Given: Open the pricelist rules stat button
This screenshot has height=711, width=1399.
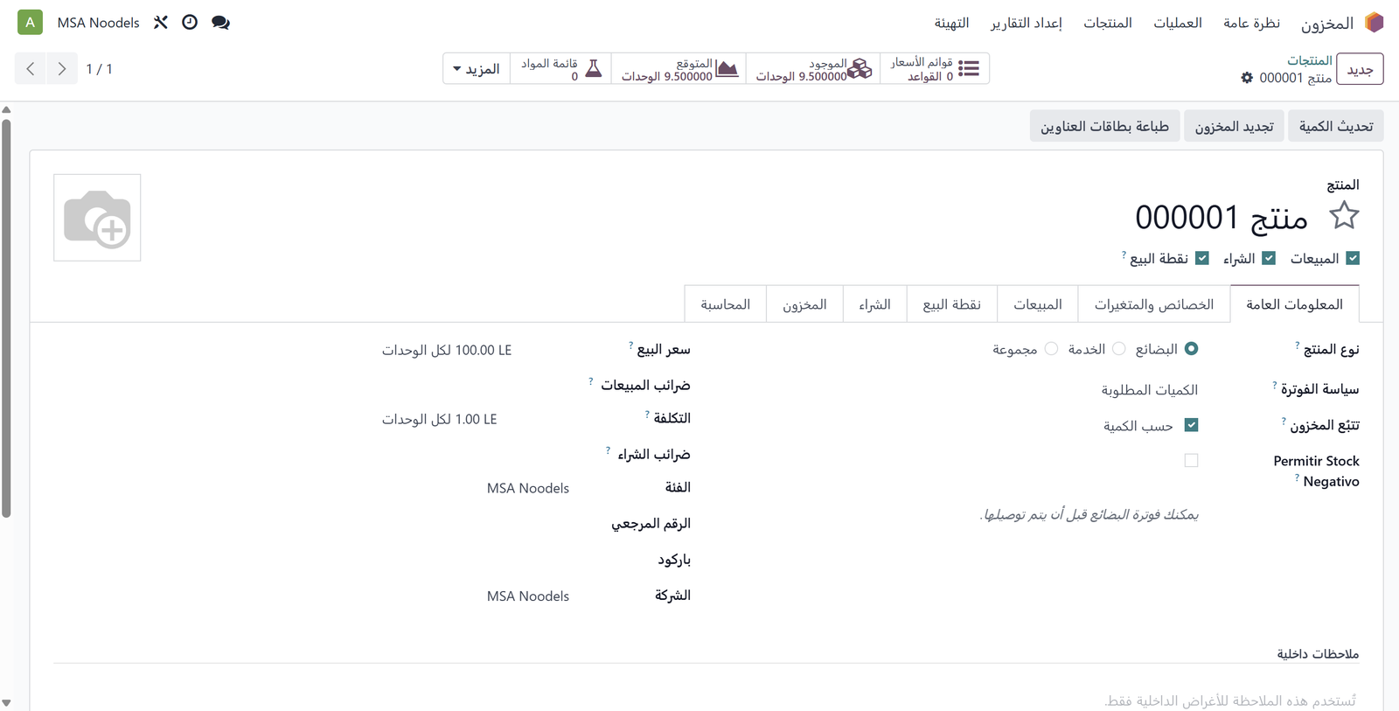Looking at the screenshot, I should pyautogui.click(x=935, y=68).
